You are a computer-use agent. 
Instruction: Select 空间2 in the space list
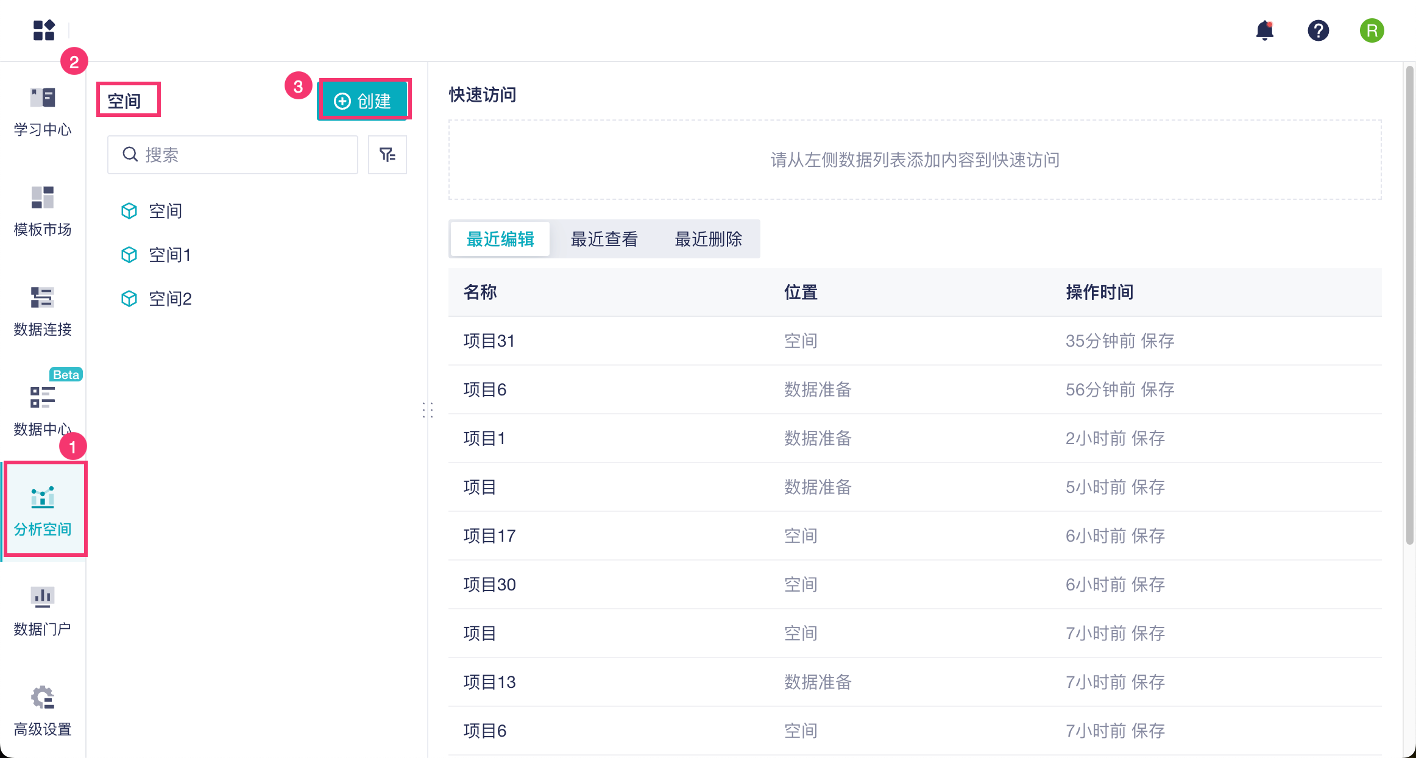click(x=169, y=299)
